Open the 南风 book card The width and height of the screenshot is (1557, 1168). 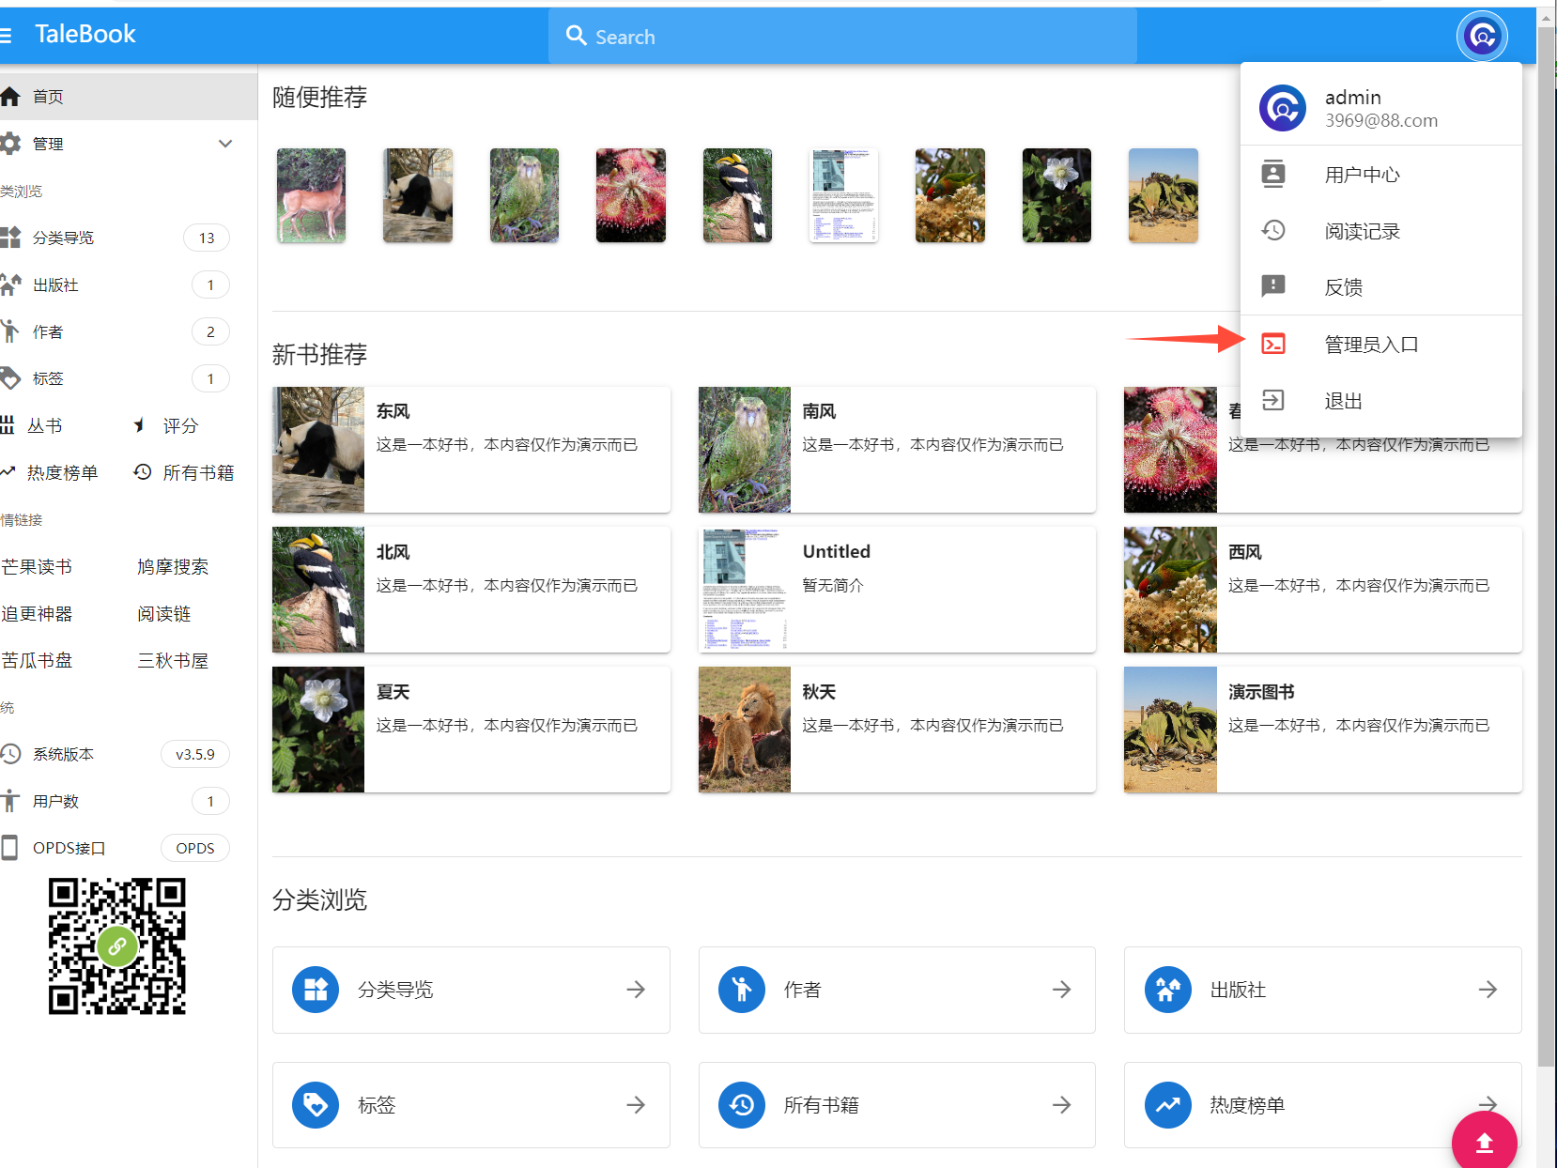point(897,450)
